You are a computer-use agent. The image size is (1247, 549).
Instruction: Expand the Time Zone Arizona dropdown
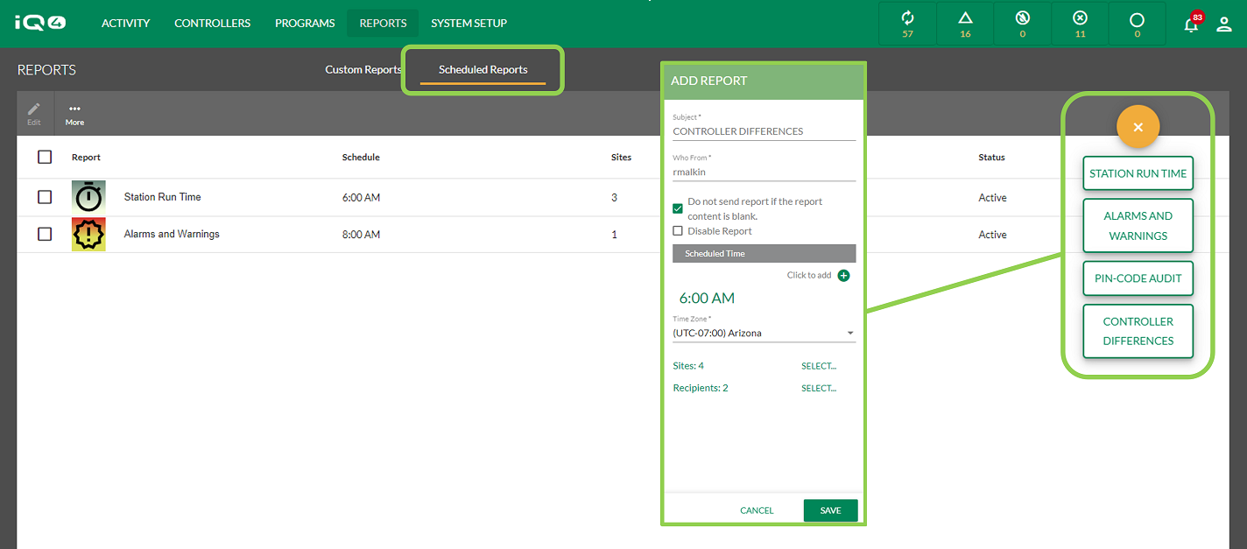[x=764, y=333]
